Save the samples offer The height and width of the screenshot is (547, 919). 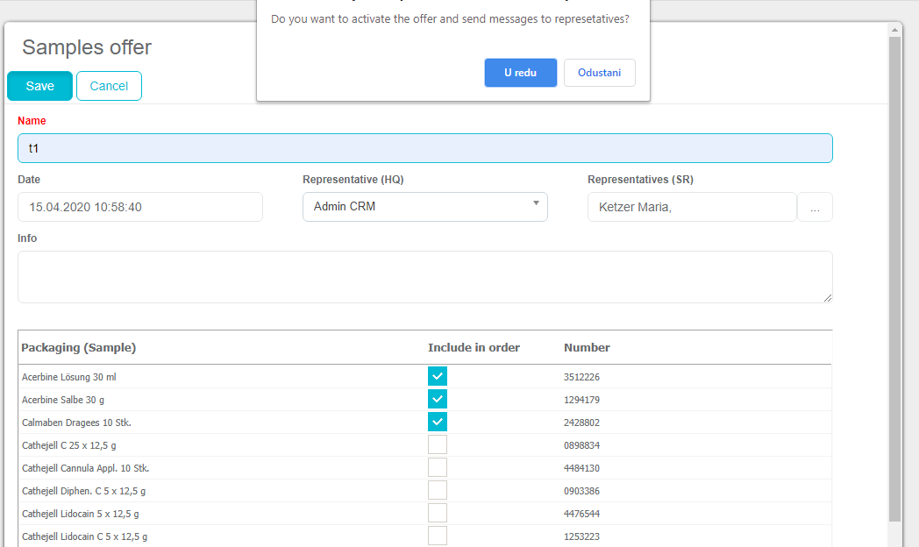click(39, 86)
